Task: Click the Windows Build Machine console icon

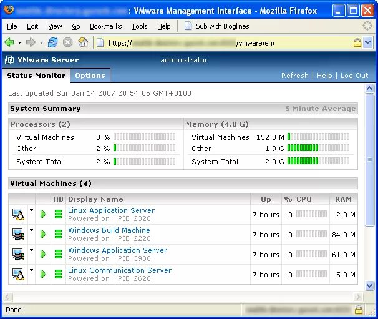Action: pyautogui.click(x=18, y=234)
